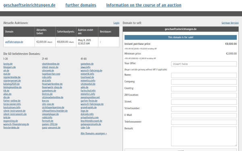This screenshot has height=151, width=242.
Task: Open silent-music.de domain link
Action: [x=50, y=67]
